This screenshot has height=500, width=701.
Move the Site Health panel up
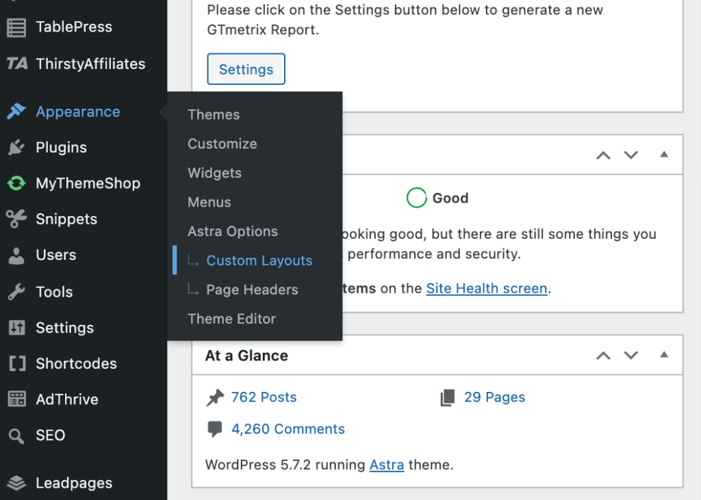(603, 155)
